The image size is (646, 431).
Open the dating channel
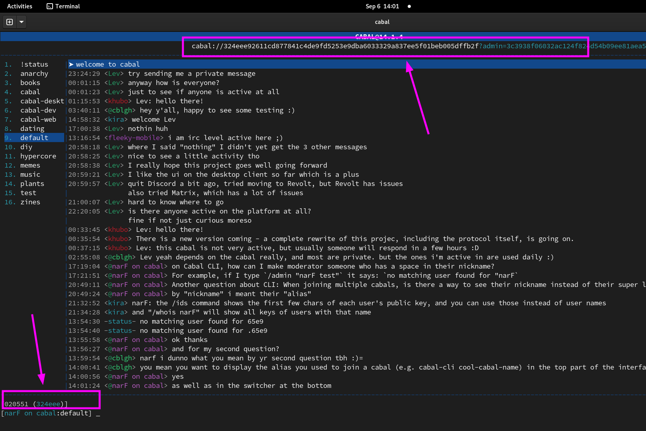tap(34, 129)
